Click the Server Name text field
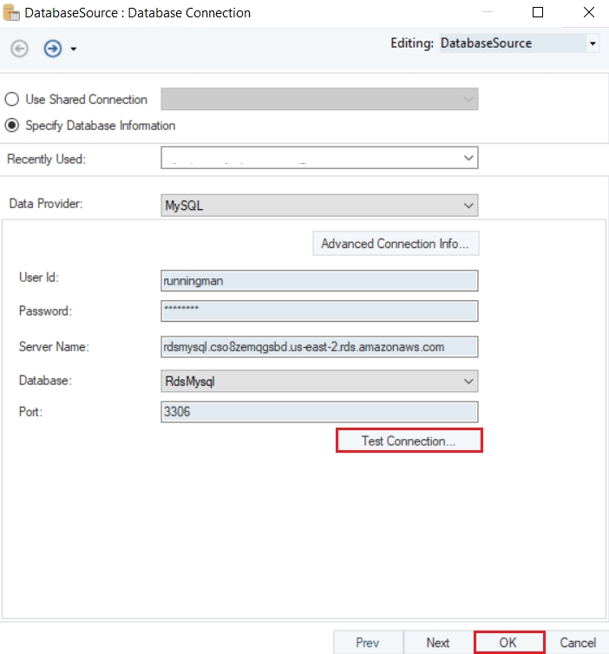Screen dimensions: 609x654 click(x=319, y=347)
